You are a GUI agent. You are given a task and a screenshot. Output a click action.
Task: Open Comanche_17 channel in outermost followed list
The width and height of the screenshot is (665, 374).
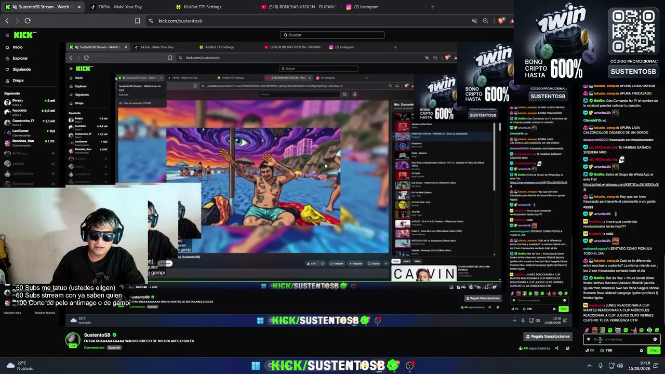(30, 122)
